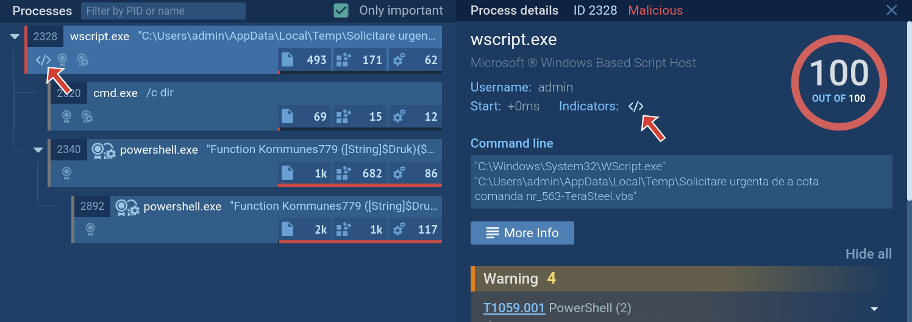The height and width of the screenshot is (322, 912).
Task: Click the Filter by PID or name field
Action: (163, 11)
